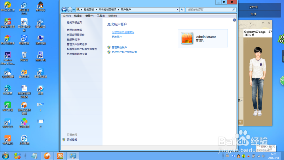Select the 360手机助手 desktop icon
This screenshot has height=160, width=284.
point(8,40)
